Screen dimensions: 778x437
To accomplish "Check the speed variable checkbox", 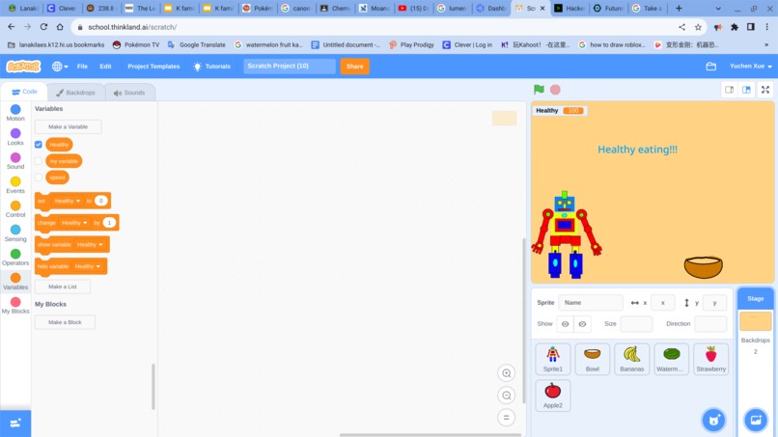I will coord(39,178).
